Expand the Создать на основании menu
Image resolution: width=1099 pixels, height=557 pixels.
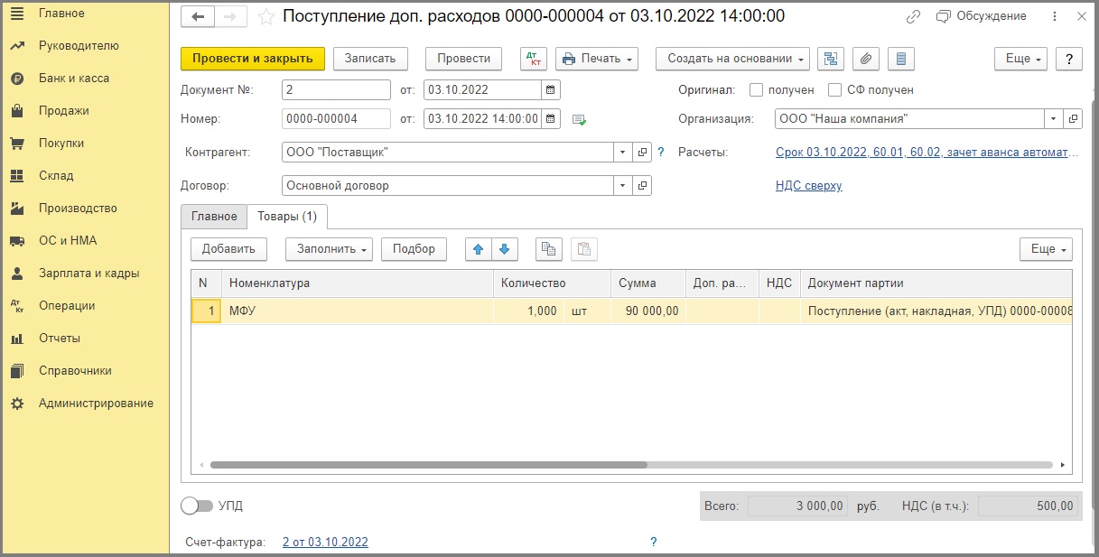click(x=731, y=59)
